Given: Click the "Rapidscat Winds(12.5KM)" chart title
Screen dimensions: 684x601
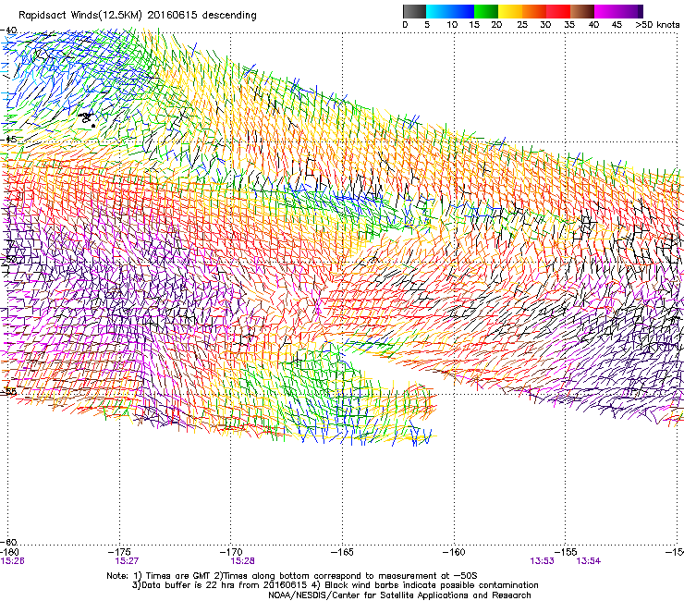Looking at the screenshot, I should pos(80,16).
